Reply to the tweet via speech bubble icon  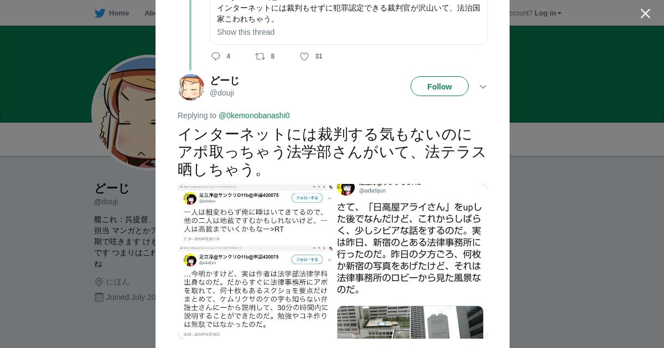pos(216,56)
